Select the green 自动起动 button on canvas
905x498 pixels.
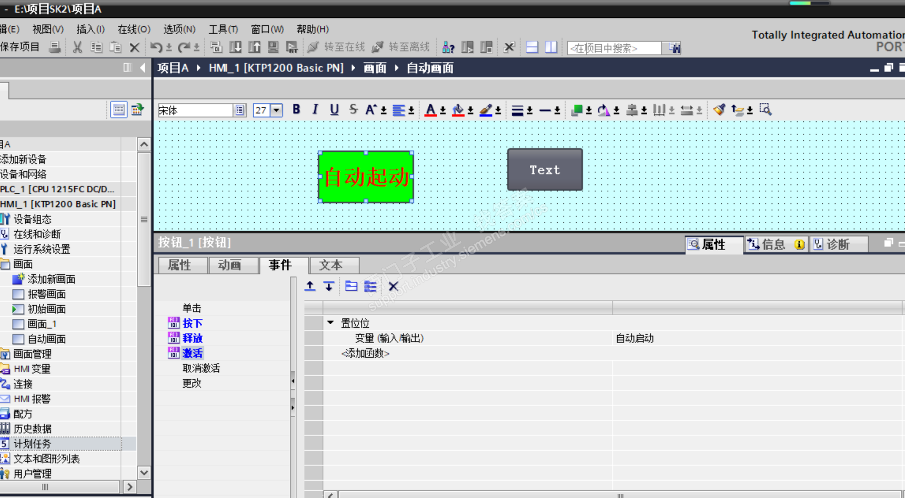366,177
